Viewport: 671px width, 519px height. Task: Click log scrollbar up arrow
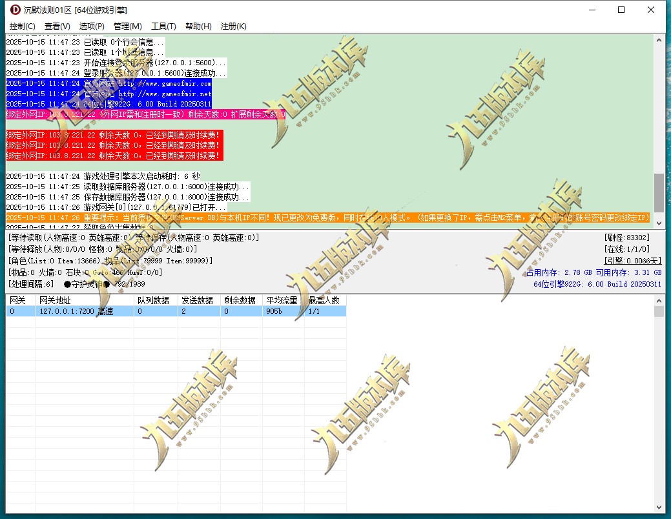659,40
